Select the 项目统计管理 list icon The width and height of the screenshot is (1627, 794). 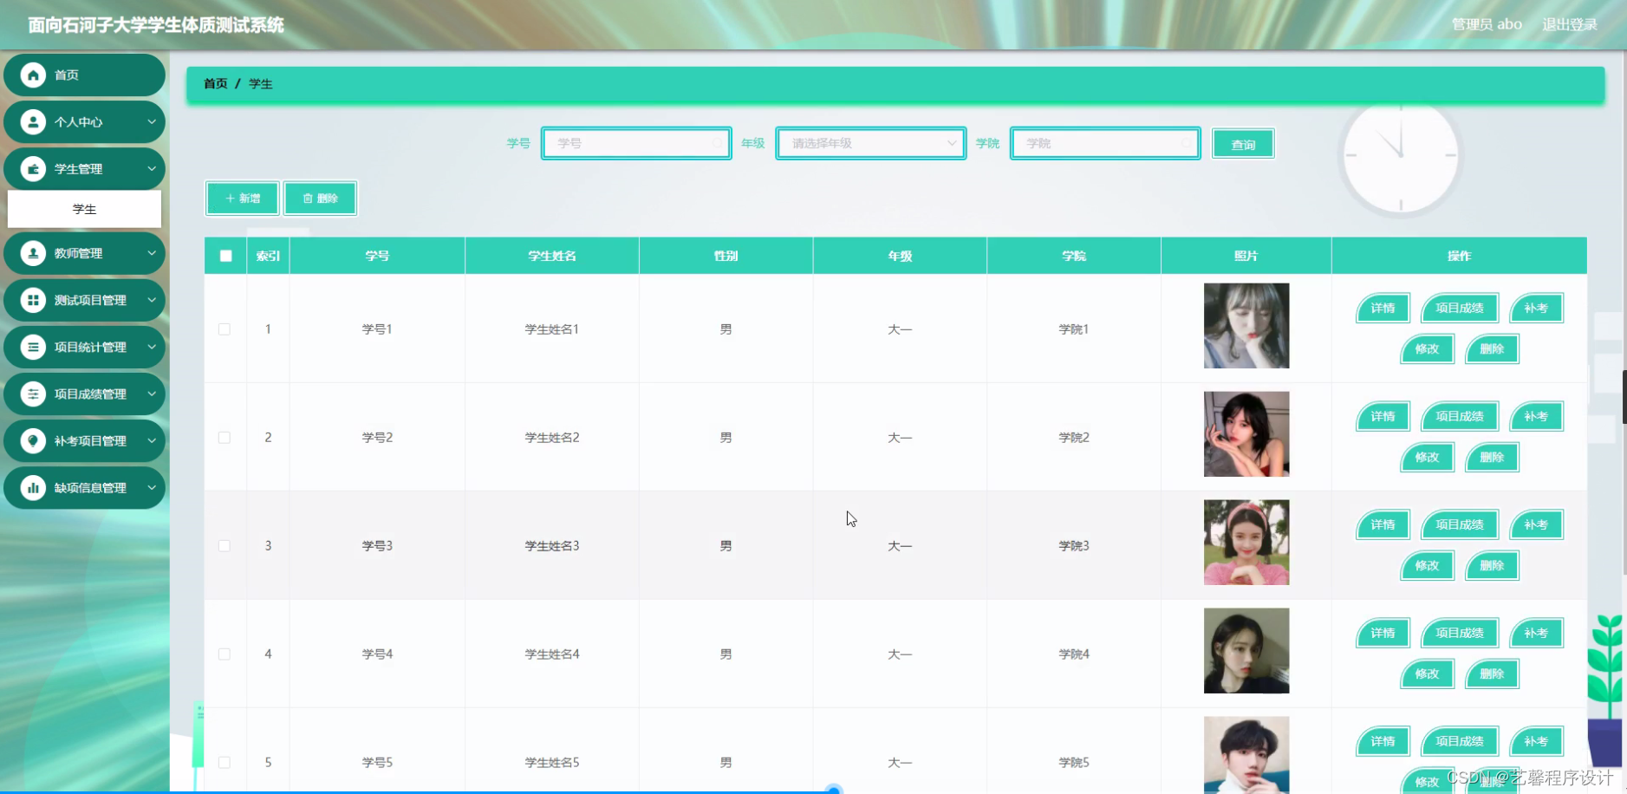[x=34, y=347]
